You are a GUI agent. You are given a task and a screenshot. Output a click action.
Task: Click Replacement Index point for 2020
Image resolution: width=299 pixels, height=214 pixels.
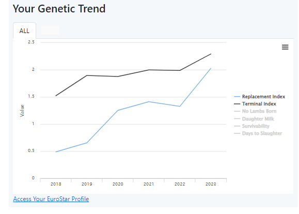coord(118,110)
